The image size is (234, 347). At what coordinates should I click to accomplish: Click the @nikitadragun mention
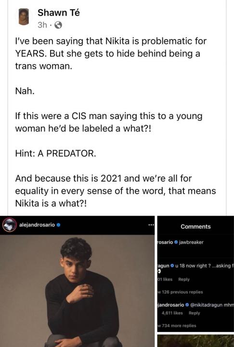tap(207, 305)
